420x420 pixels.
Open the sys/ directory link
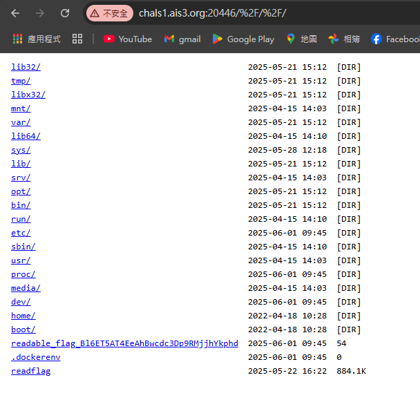coord(21,150)
